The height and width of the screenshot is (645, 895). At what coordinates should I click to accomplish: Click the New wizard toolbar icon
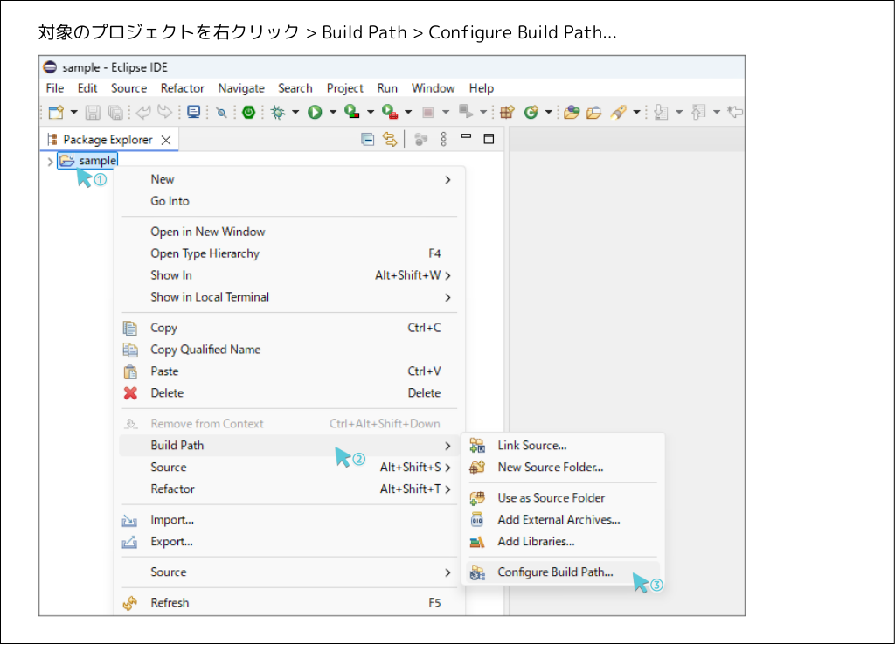pos(56,113)
